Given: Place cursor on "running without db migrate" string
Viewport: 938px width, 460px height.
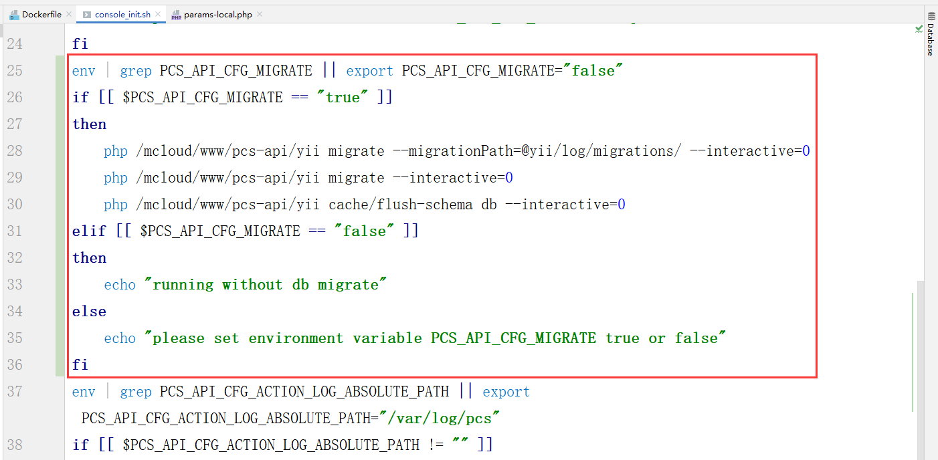Looking at the screenshot, I should coord(266,285).
